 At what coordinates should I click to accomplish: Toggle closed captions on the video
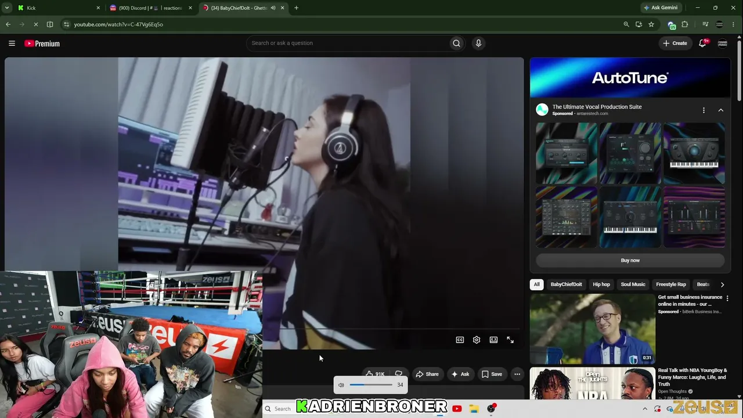460,340
